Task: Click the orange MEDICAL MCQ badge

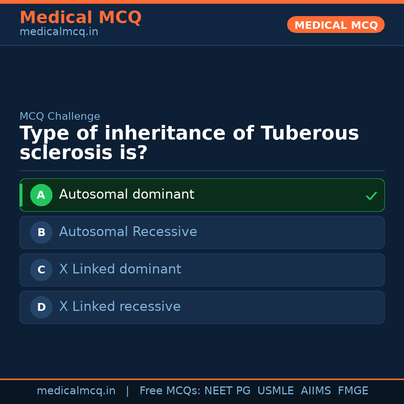Action: [336, 25]
